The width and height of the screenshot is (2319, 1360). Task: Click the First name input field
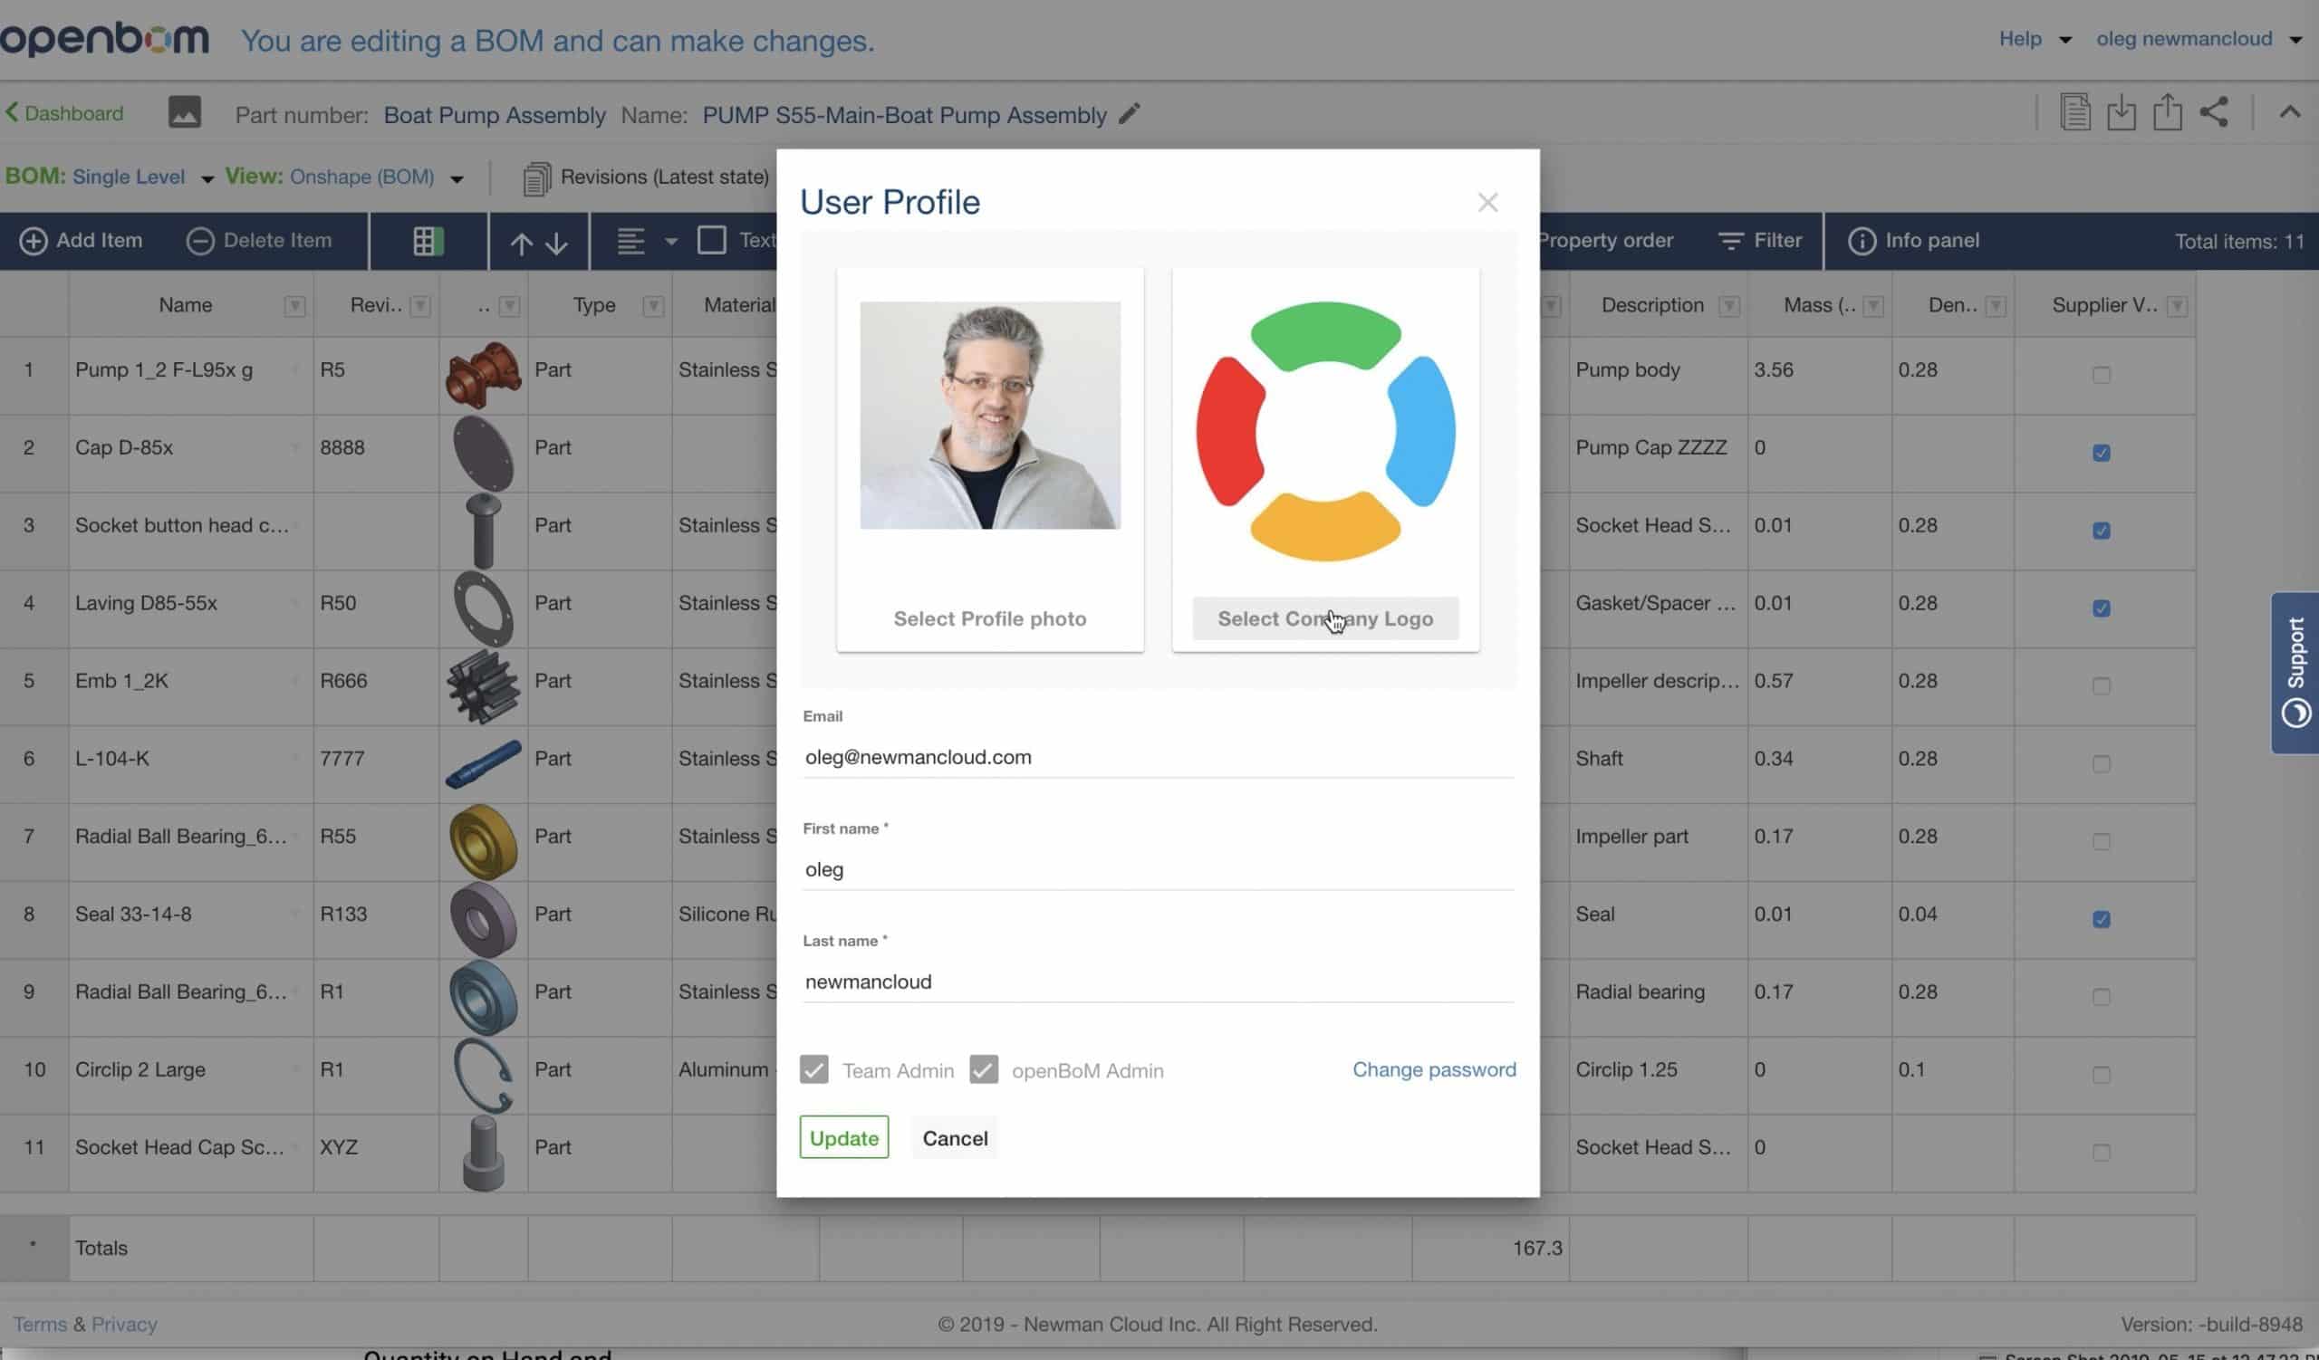click(1156, 869)
